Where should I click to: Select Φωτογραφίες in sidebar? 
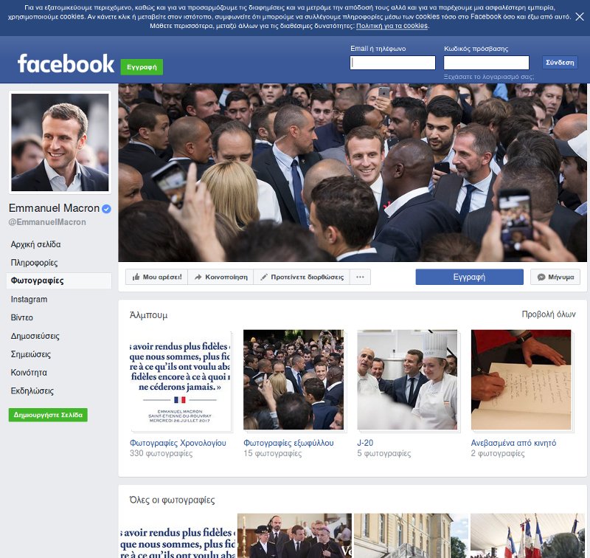(x=59, y=281)
